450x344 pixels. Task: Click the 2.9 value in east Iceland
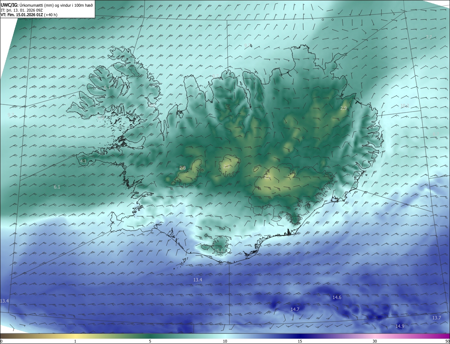click(x=343, y=108)
